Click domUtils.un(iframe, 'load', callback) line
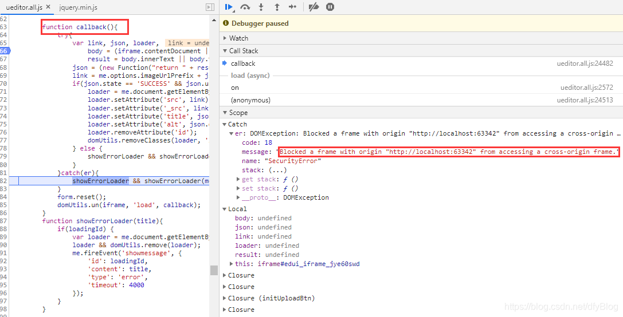This screenshot has height=317, width=623. click(129, 205)
